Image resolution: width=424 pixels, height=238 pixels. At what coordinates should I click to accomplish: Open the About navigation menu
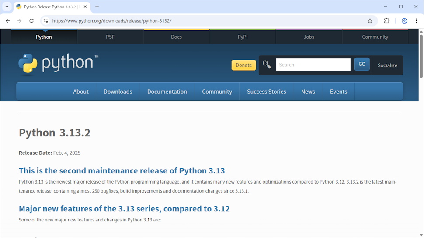[81, 92]
